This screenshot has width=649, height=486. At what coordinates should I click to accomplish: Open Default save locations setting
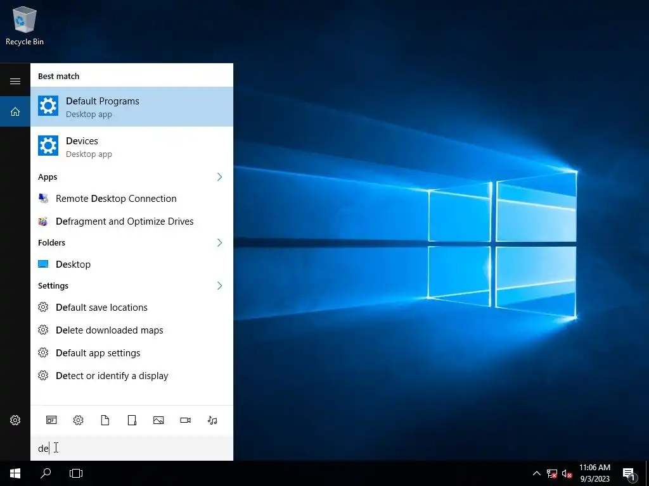point(132,308)
